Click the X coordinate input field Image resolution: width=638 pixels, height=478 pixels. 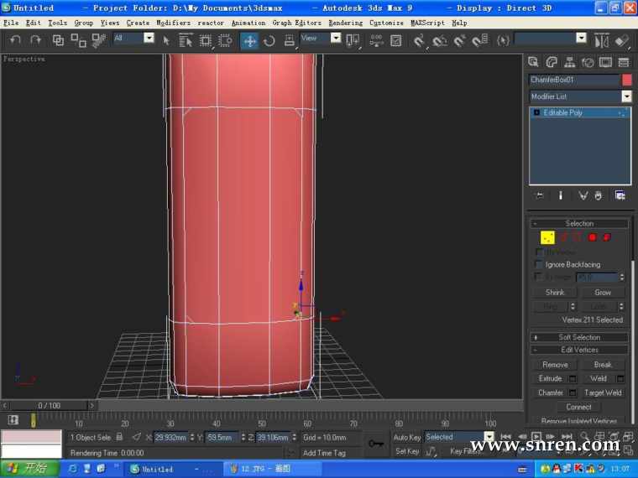coord(170,437)
